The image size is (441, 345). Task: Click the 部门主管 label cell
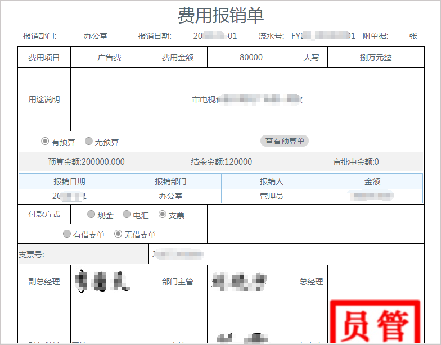click(178, 282)
